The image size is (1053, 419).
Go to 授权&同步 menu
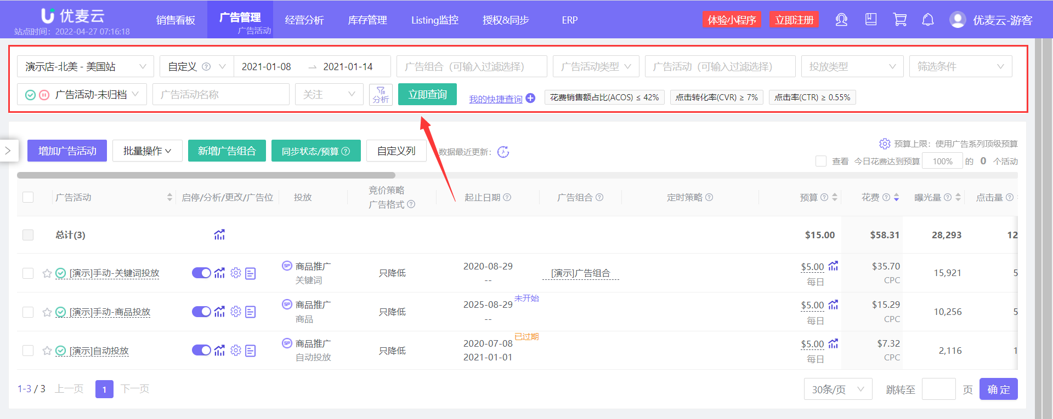[x=506, y=20]
